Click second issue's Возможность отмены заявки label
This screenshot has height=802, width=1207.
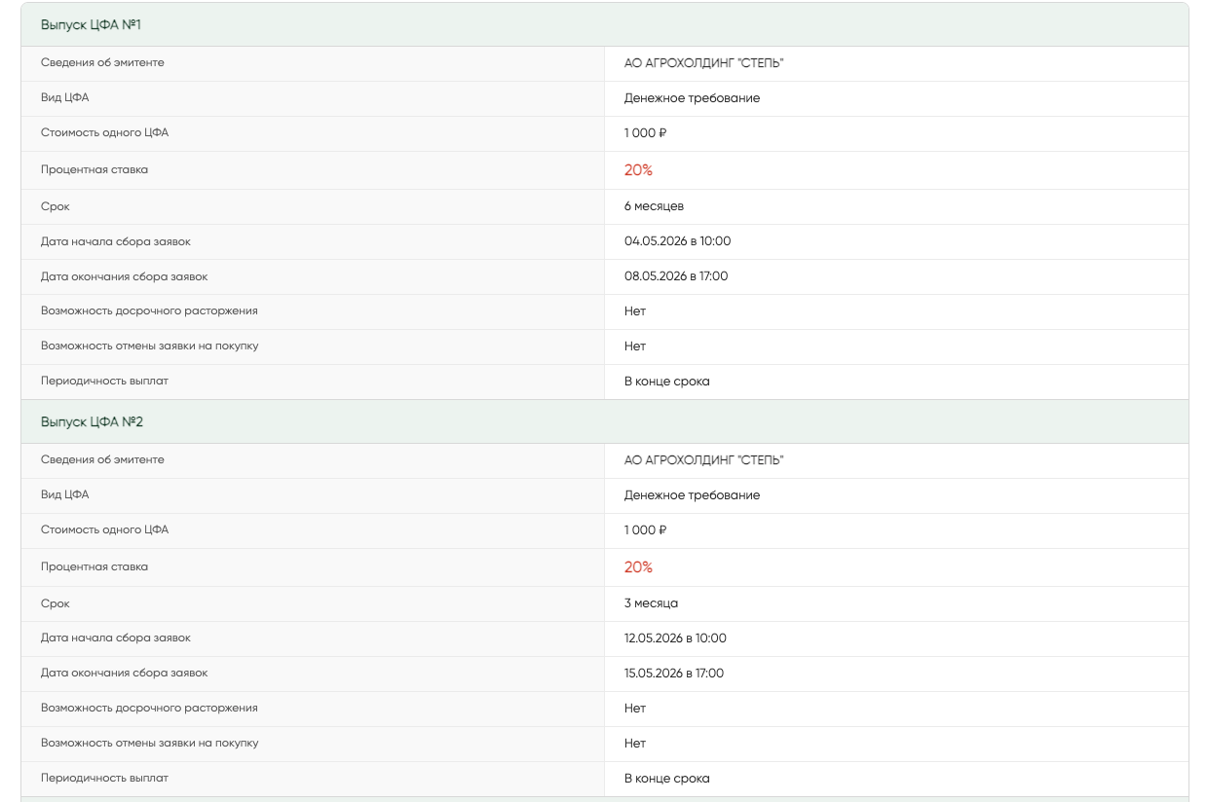[x=149, y=743]
